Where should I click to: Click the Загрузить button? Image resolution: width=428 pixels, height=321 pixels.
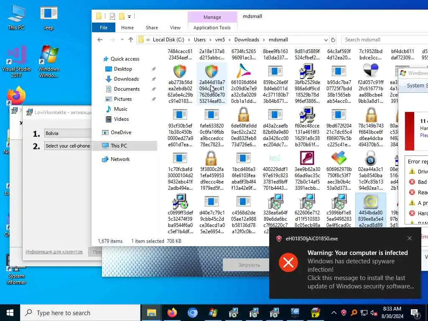tap(246, 265)
